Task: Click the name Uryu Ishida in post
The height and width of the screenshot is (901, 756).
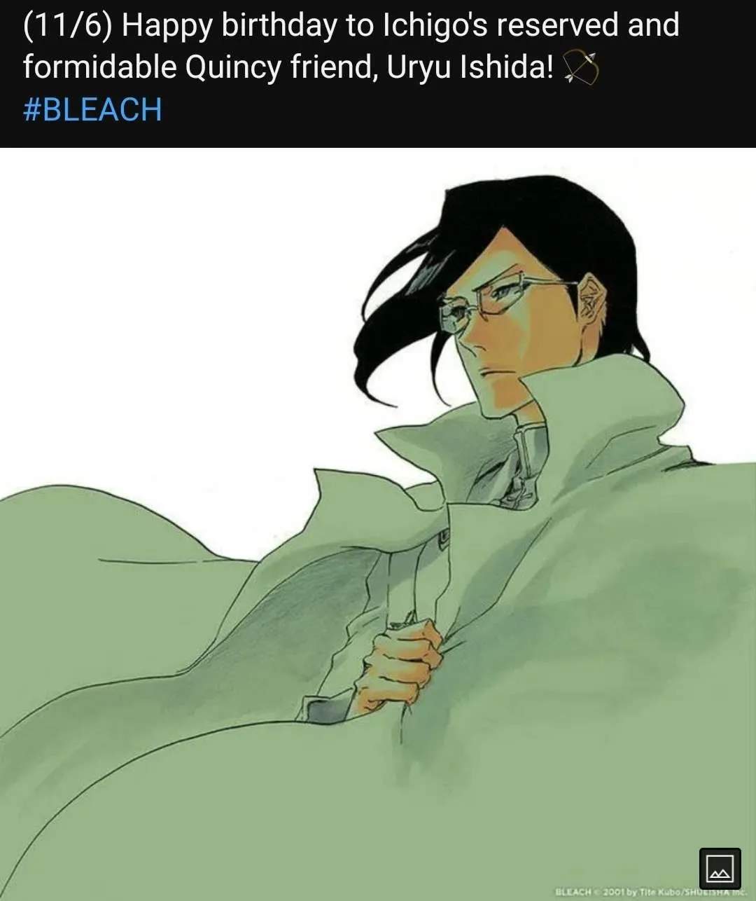Action: (471, 68)
